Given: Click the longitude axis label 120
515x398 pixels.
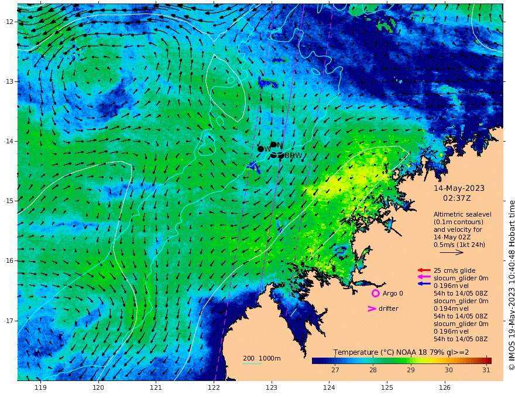Looking at the screenshot, I should coord(98,387).
